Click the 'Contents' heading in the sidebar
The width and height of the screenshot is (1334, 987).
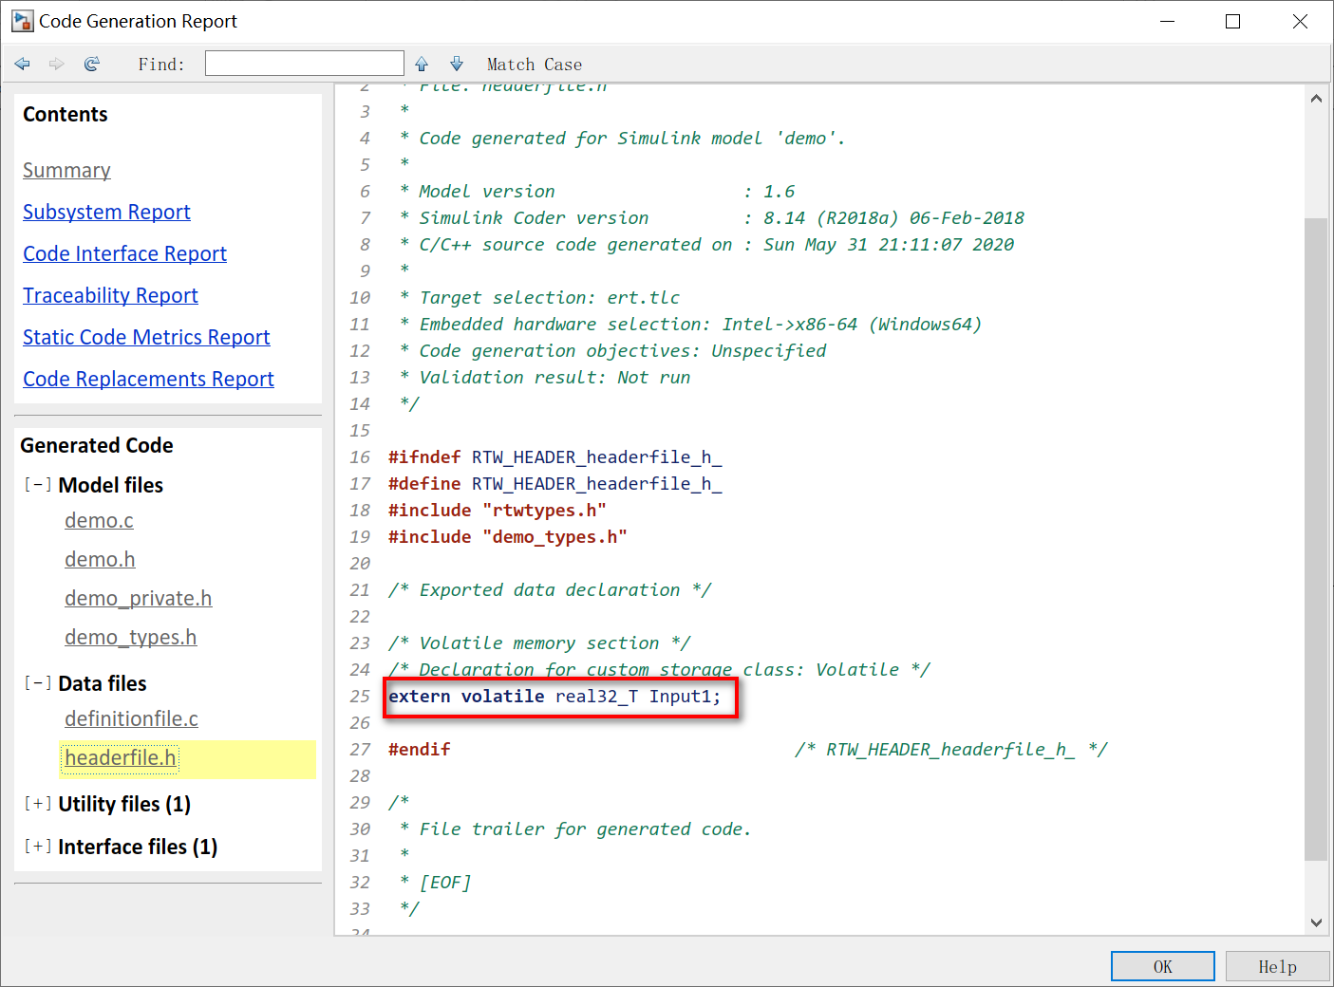point(66,115)
